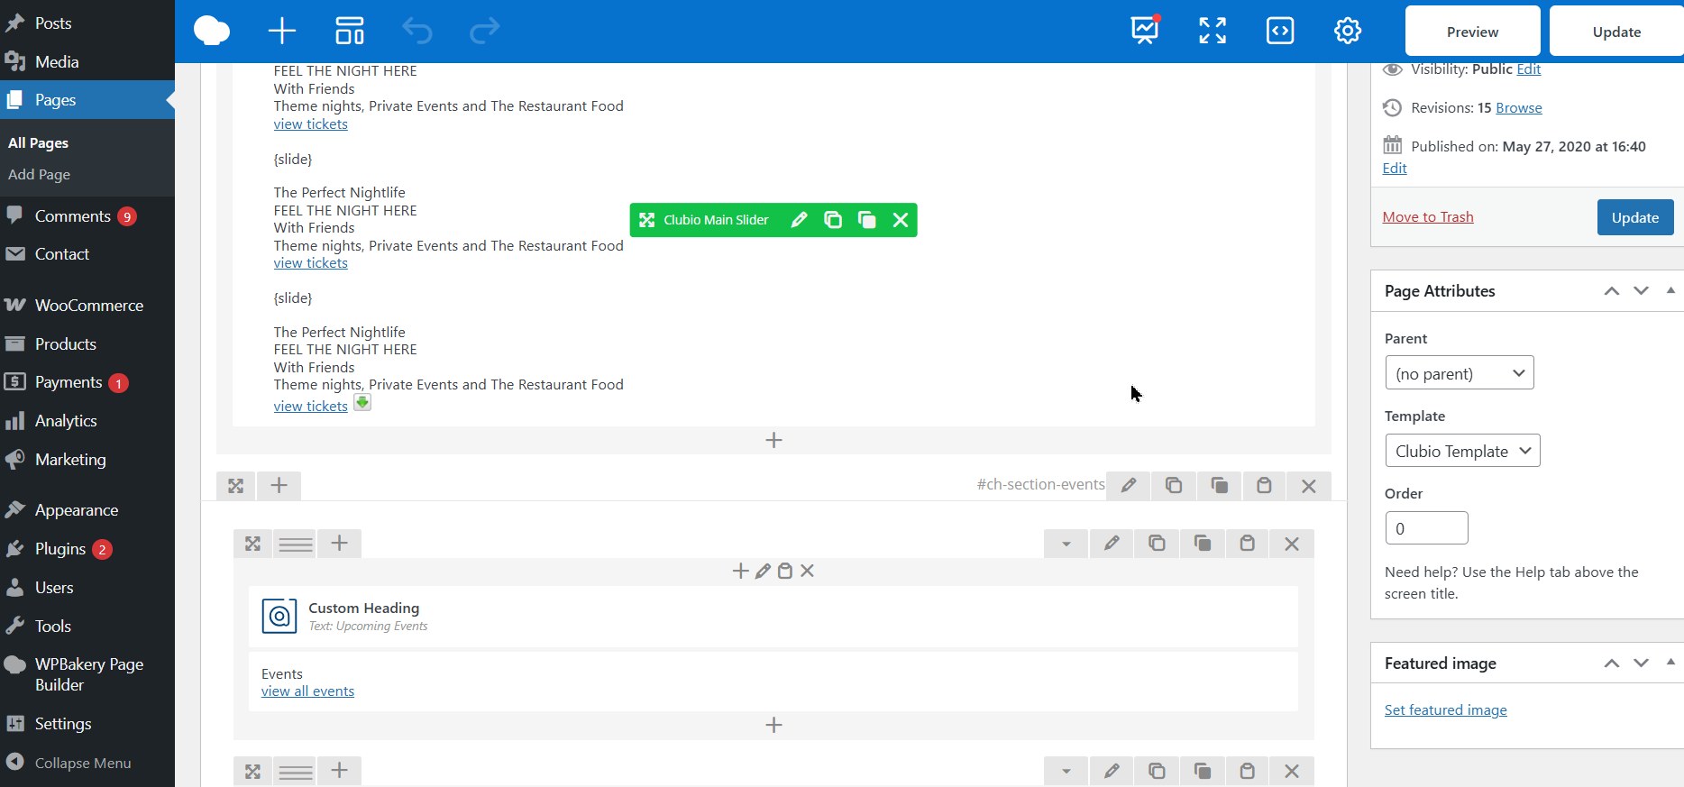
Task: Click the Order input field
Action: pyautogui.click(x=1426, y=528)
